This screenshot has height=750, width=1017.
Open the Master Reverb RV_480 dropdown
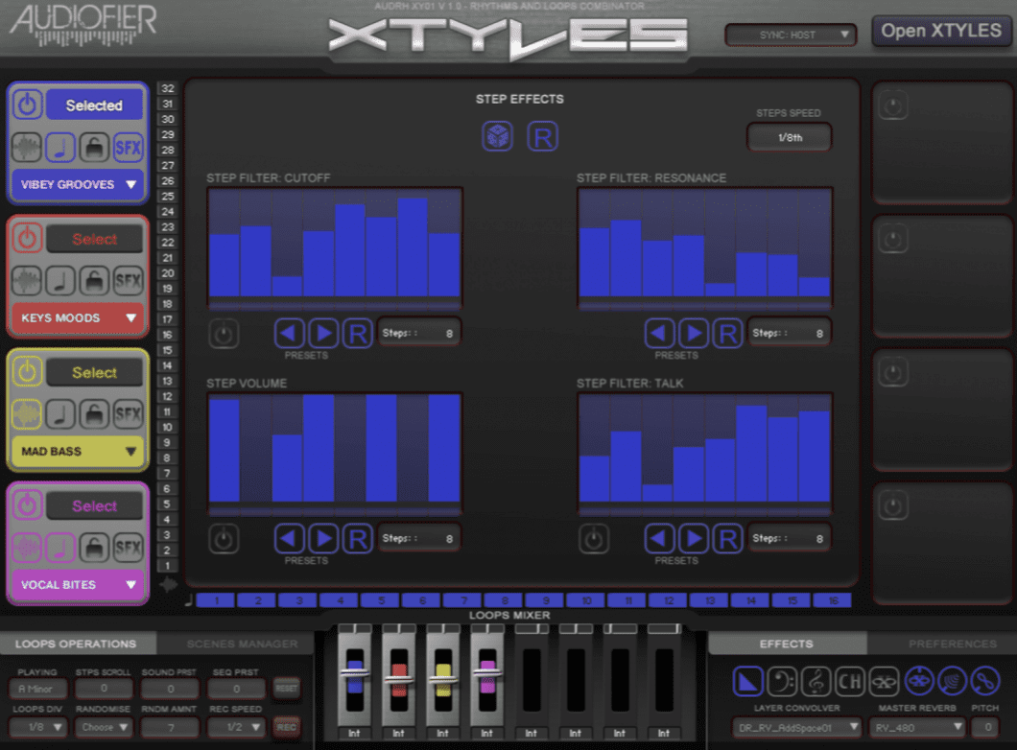tap(917, 728)
